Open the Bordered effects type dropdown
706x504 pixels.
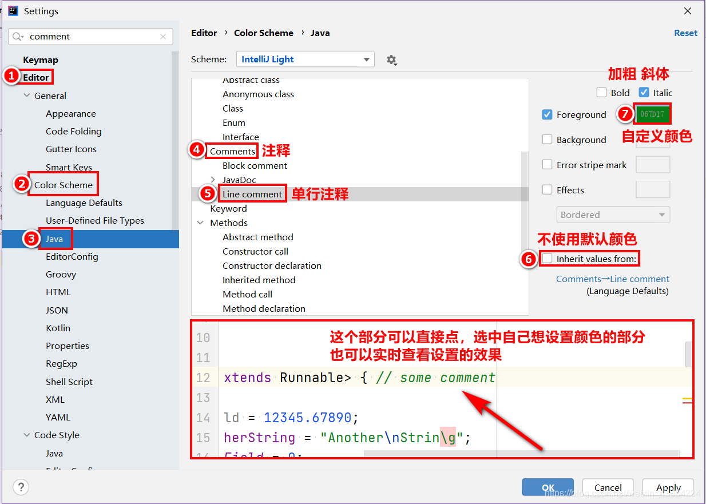tap(613, 215)
